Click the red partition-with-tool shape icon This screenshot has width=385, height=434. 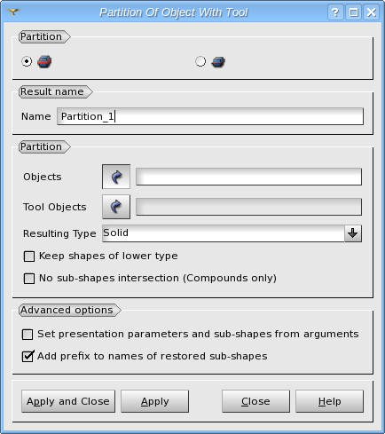pos(44,61)
